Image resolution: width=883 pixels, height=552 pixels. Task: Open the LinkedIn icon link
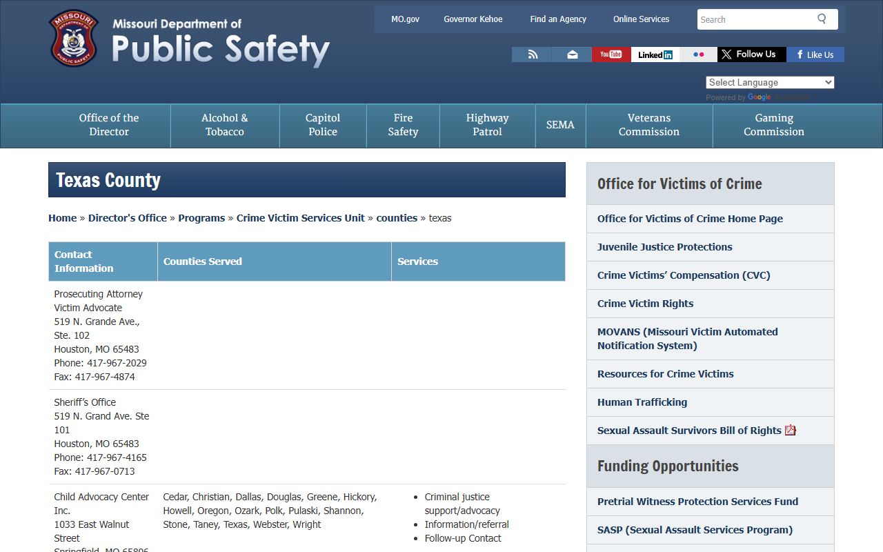[x=655, y=55]
